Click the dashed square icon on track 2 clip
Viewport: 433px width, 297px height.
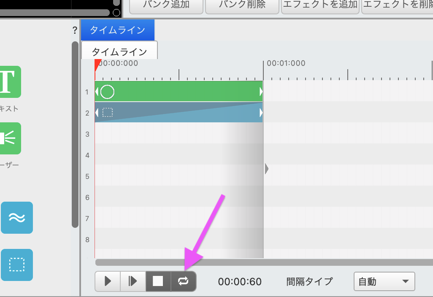(x=108, y=113)
